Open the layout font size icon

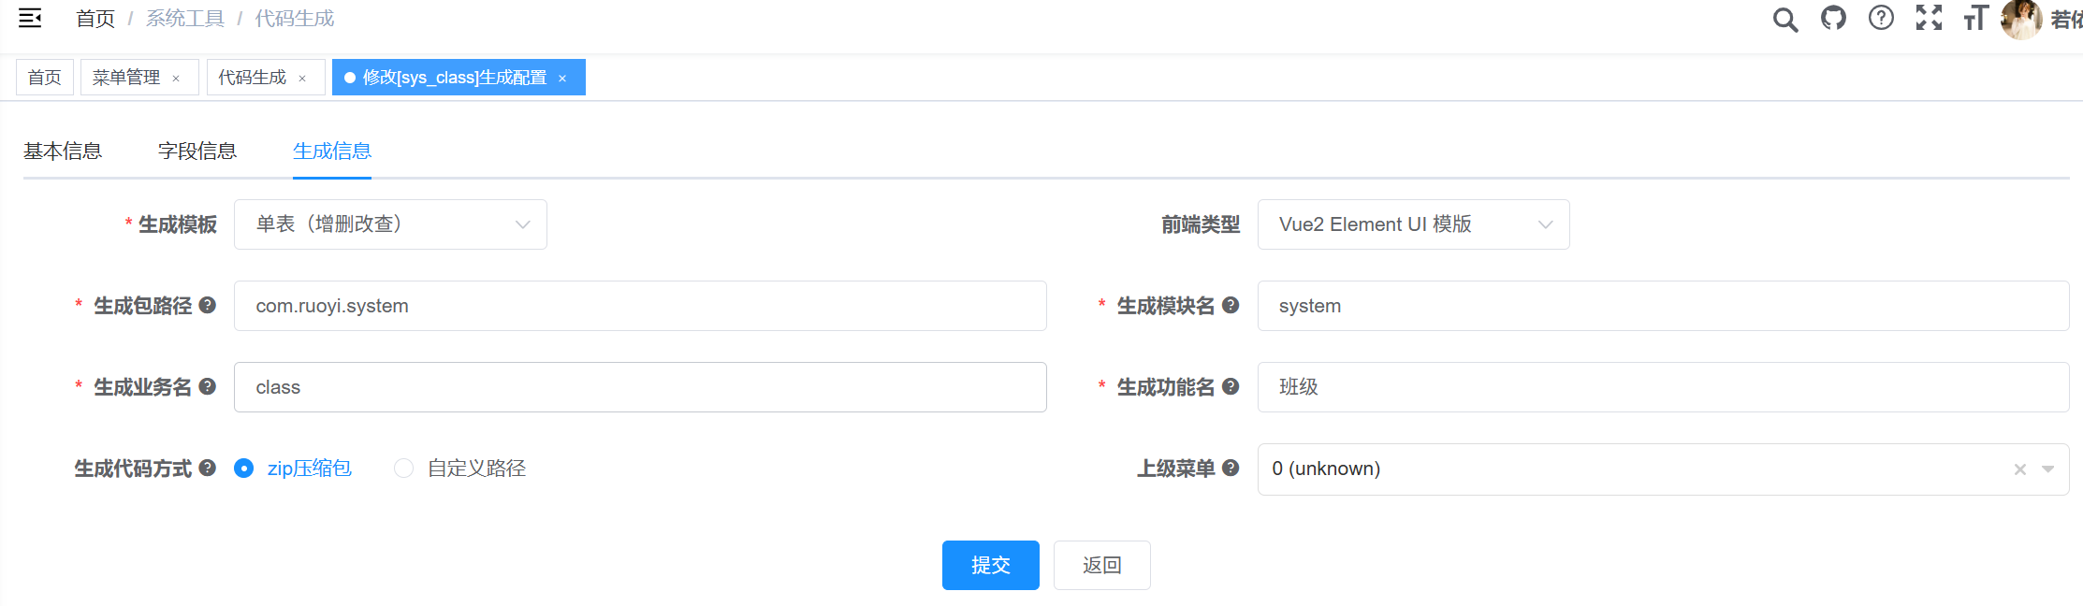coord(1975,18)
